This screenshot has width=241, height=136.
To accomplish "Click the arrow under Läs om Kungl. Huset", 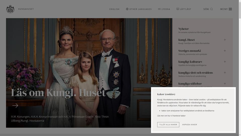I will tap(15, 106).
